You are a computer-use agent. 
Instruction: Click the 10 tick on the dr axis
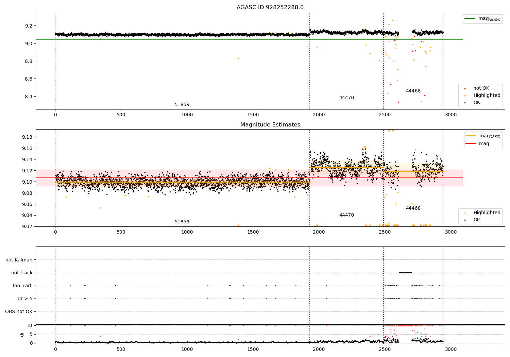click(30, 325)
